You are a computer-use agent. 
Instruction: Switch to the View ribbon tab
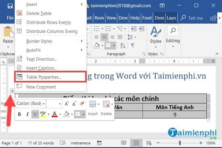[x=111, y=18]
